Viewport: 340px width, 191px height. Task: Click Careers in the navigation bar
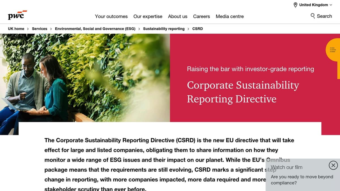(201, 16)
